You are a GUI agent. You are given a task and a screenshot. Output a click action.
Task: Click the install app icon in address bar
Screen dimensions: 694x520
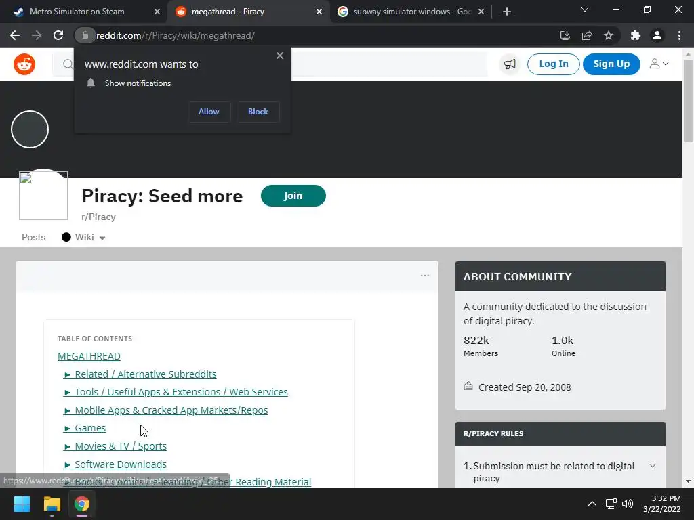click(565, 35)
